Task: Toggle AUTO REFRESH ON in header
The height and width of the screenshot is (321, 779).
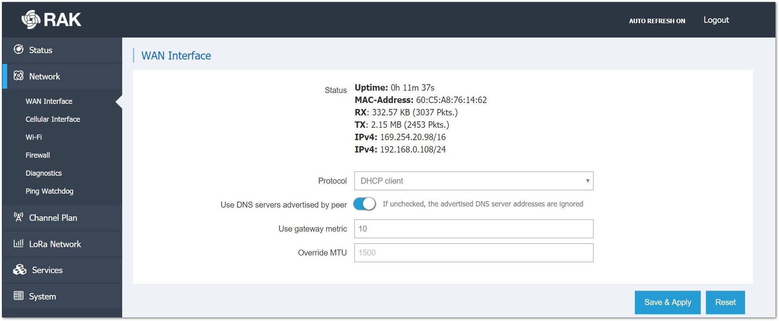Action: point(657,21)
